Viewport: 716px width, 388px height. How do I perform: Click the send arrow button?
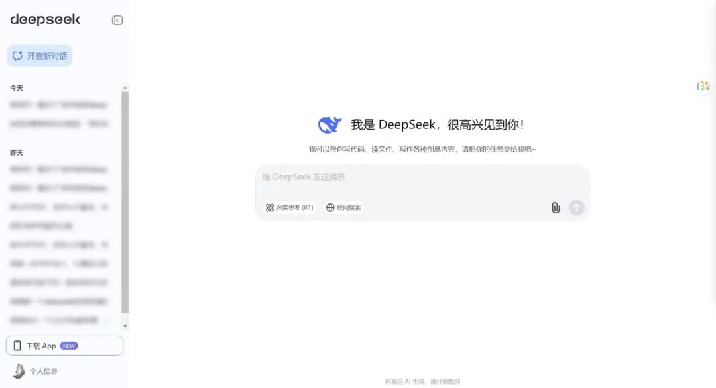[x=577, y=207]
